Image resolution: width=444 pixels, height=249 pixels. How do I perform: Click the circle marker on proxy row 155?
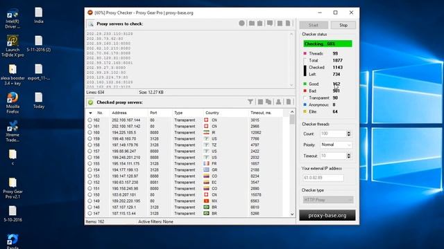(x=89, y=163)
